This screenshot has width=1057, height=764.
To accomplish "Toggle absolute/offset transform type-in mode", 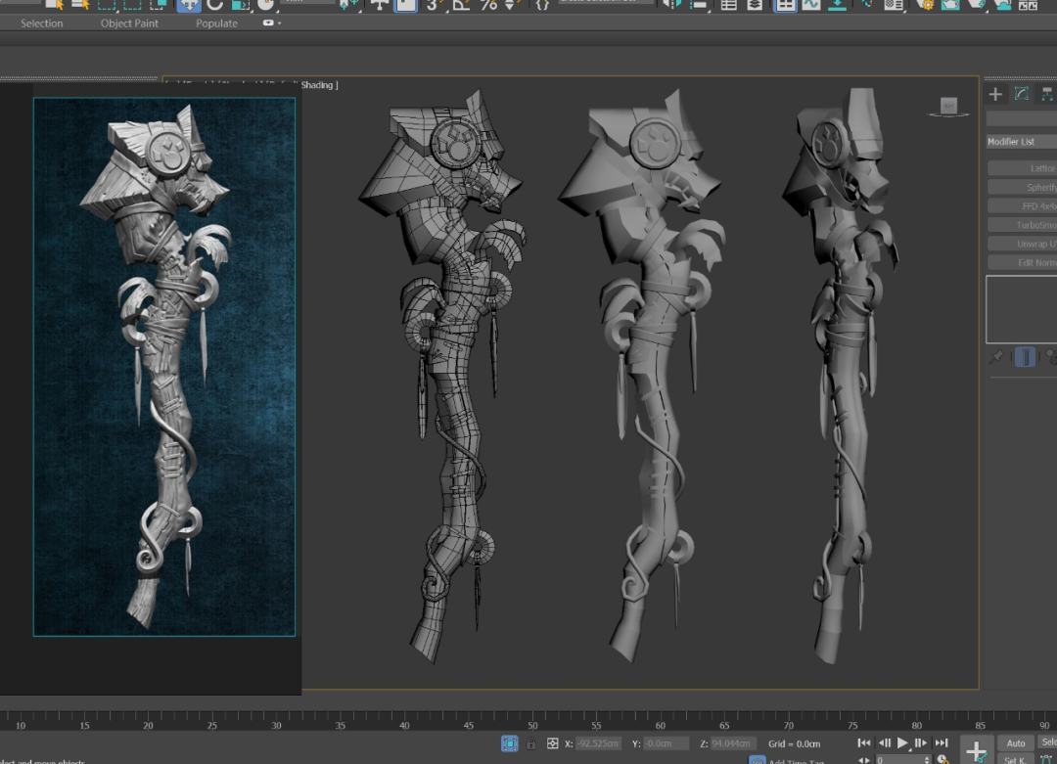I will [553, 743].
